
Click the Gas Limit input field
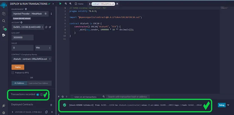point(22,37)
